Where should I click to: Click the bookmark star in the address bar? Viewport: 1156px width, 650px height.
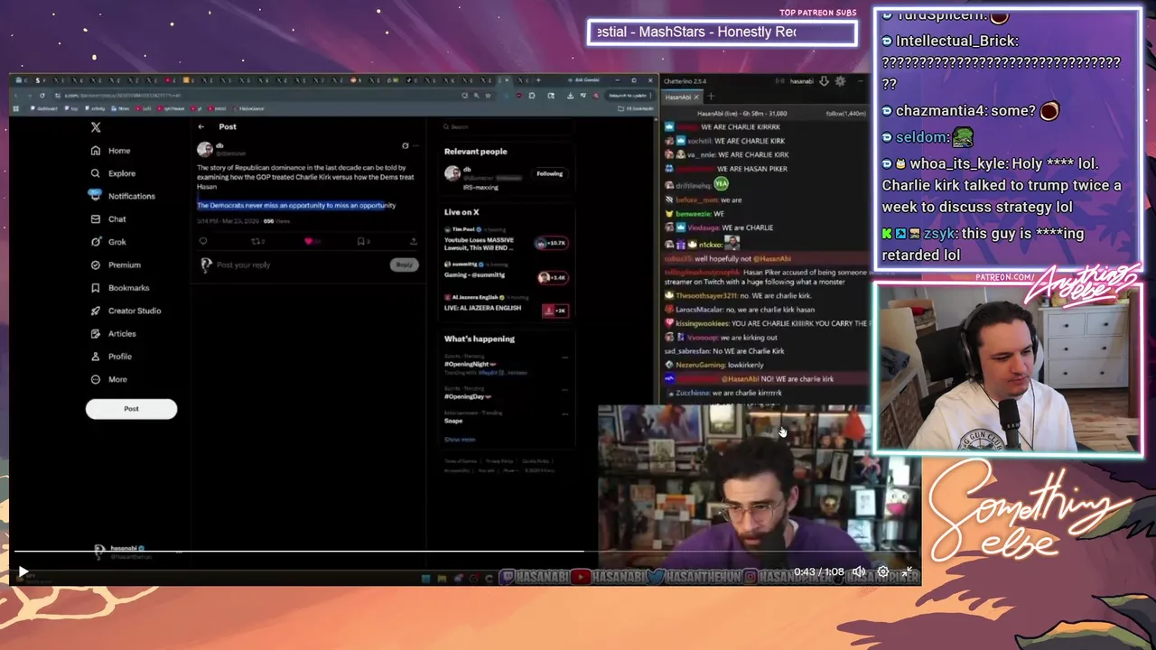[x=489, y=96]
